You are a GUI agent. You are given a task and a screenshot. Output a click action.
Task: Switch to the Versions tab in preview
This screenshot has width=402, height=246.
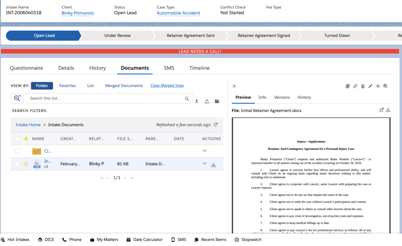pyautogui.click(x=282, y=98)
